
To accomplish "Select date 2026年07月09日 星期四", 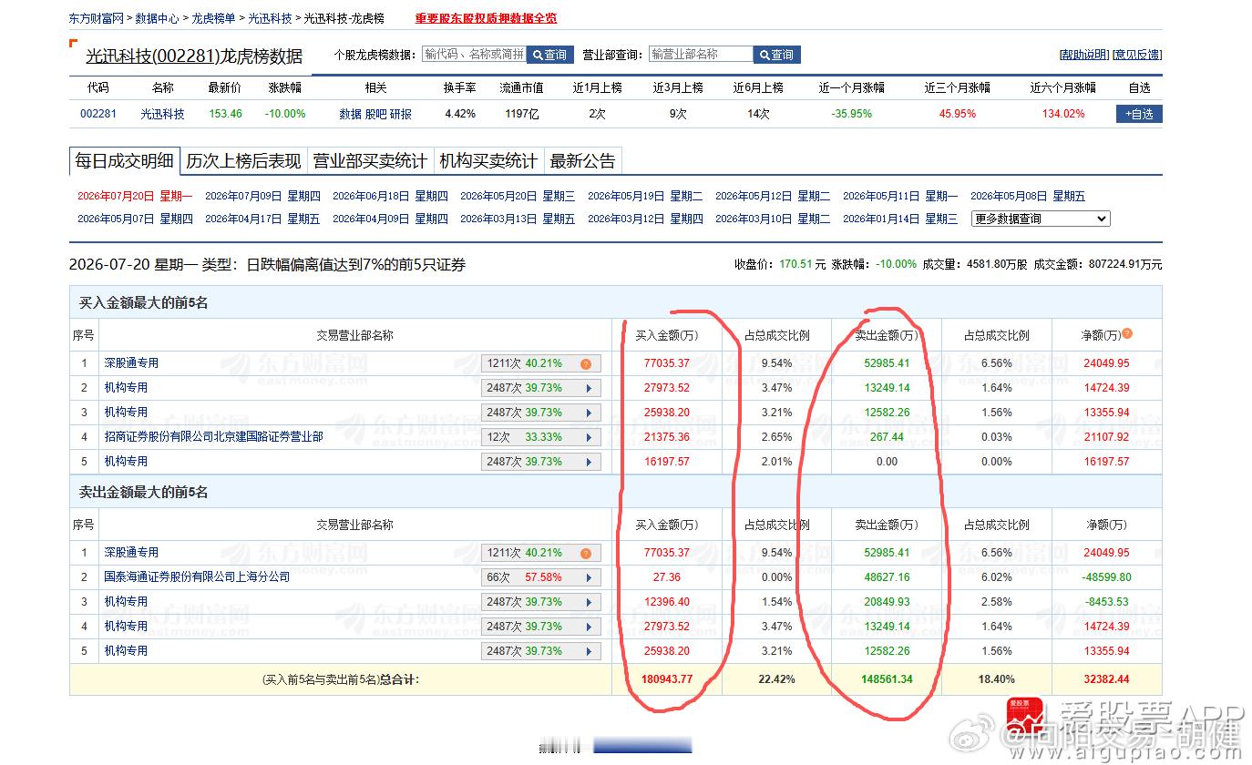I will click(262, 196).
